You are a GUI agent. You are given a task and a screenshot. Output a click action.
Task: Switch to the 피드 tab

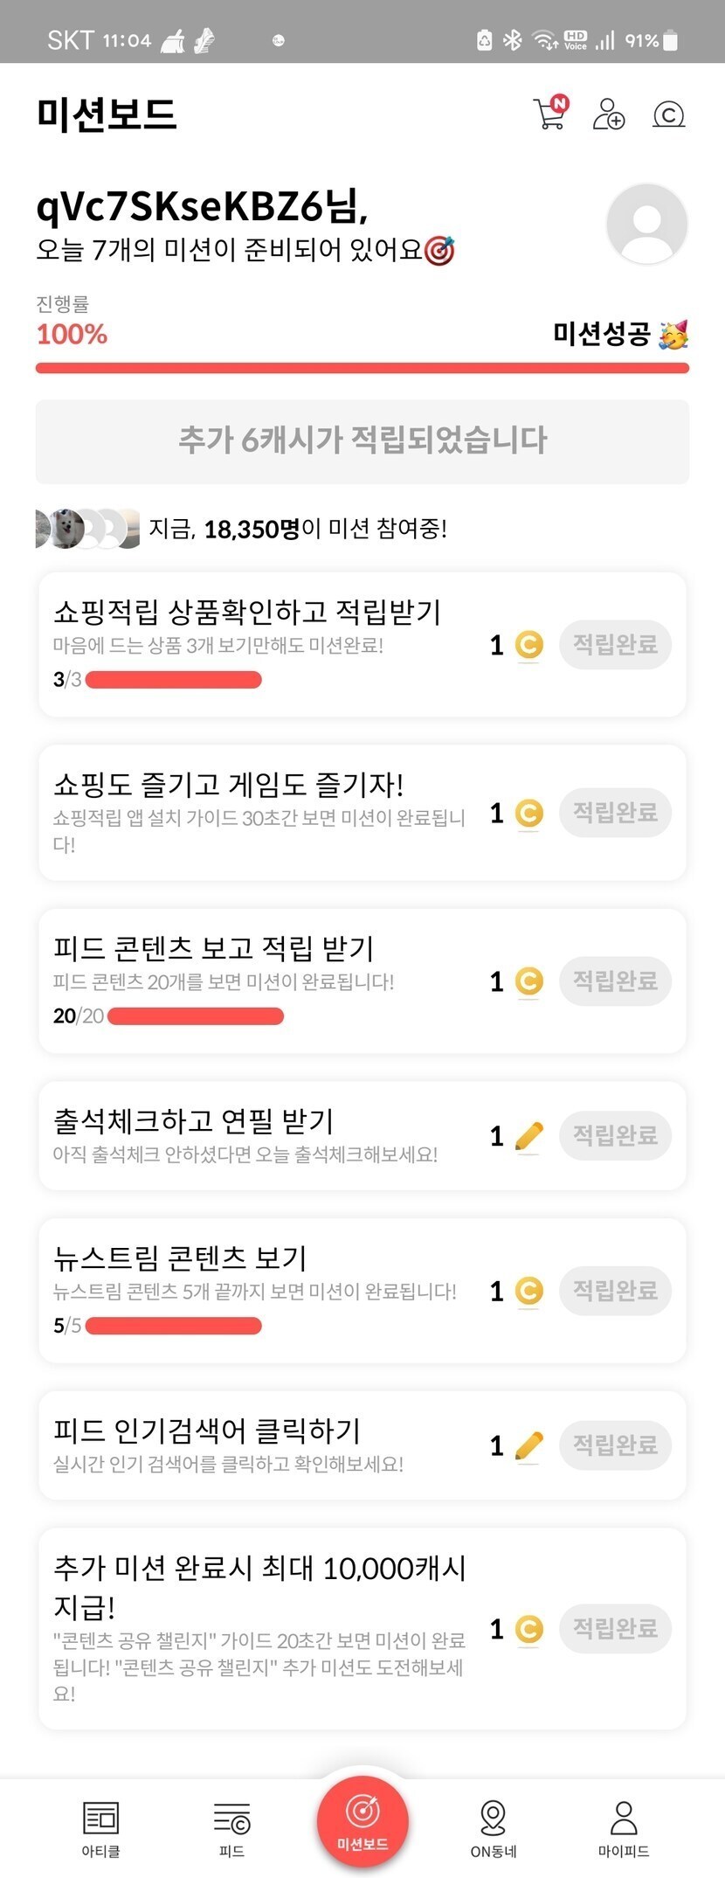(x=231, y=1828)
